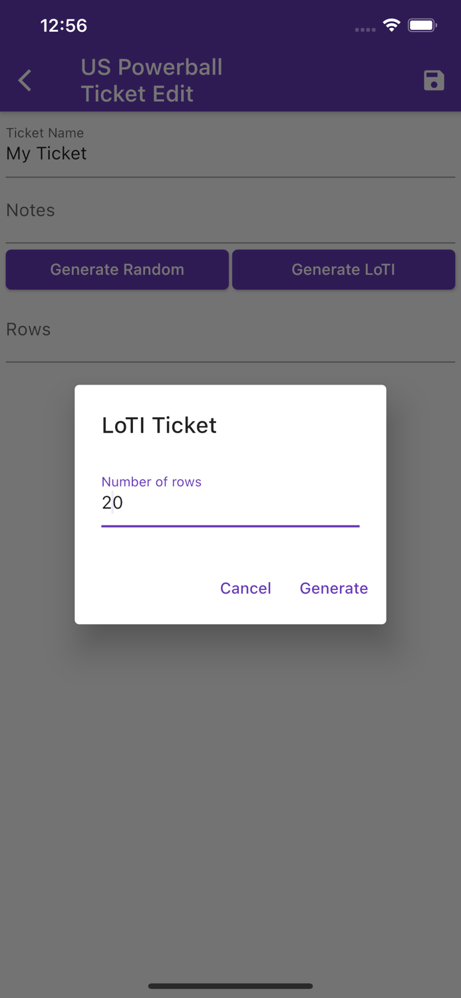Click the Number of rows input field

(x=230, y=504)
